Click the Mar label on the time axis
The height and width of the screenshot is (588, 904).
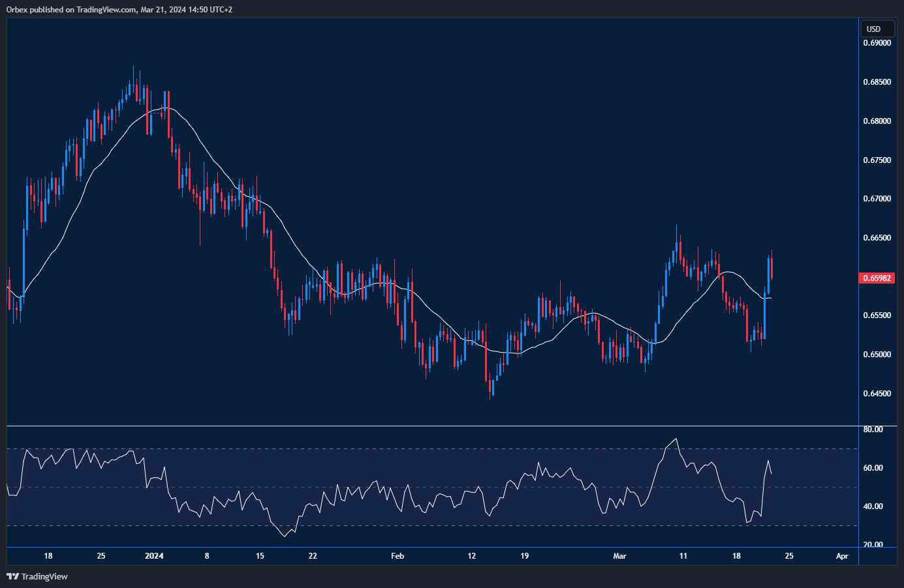pos(619,556)
